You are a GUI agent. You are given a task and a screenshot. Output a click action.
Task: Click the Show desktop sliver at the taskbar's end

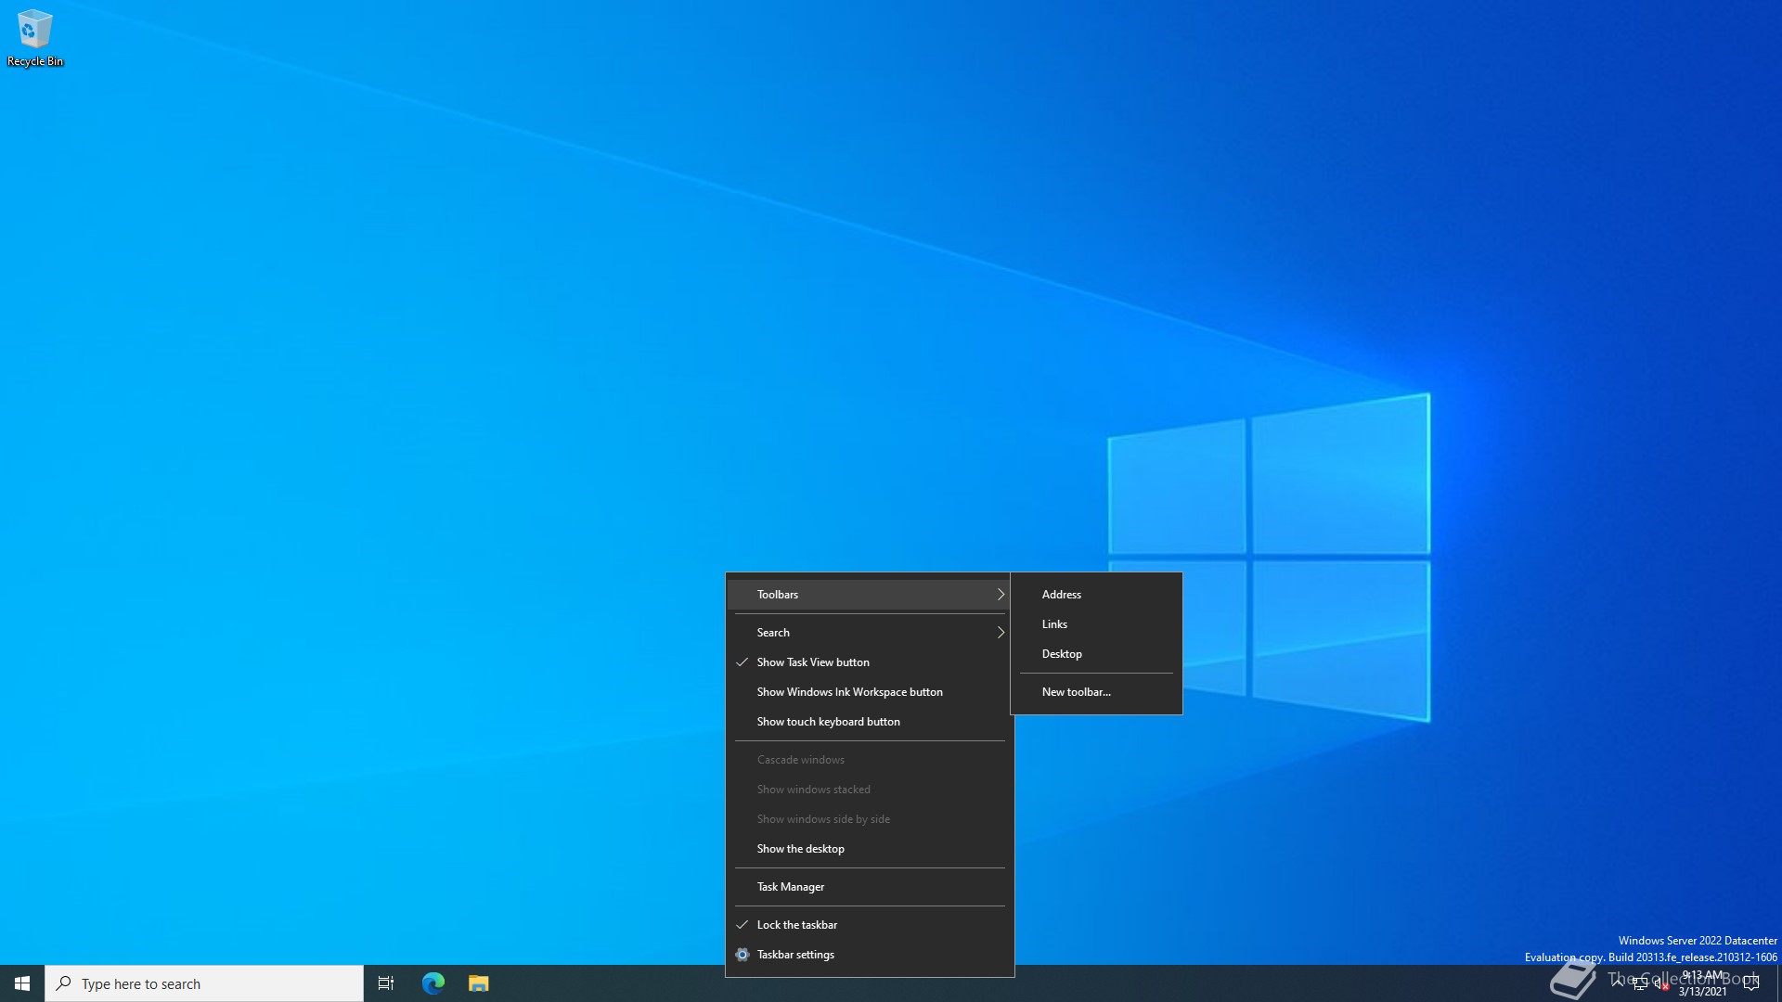[1778, 983]
